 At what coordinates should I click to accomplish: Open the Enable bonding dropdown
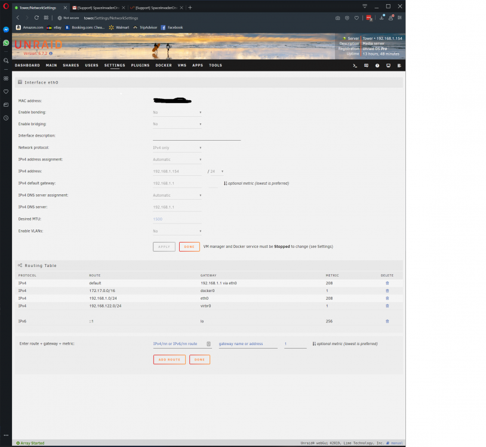point(177,112)
